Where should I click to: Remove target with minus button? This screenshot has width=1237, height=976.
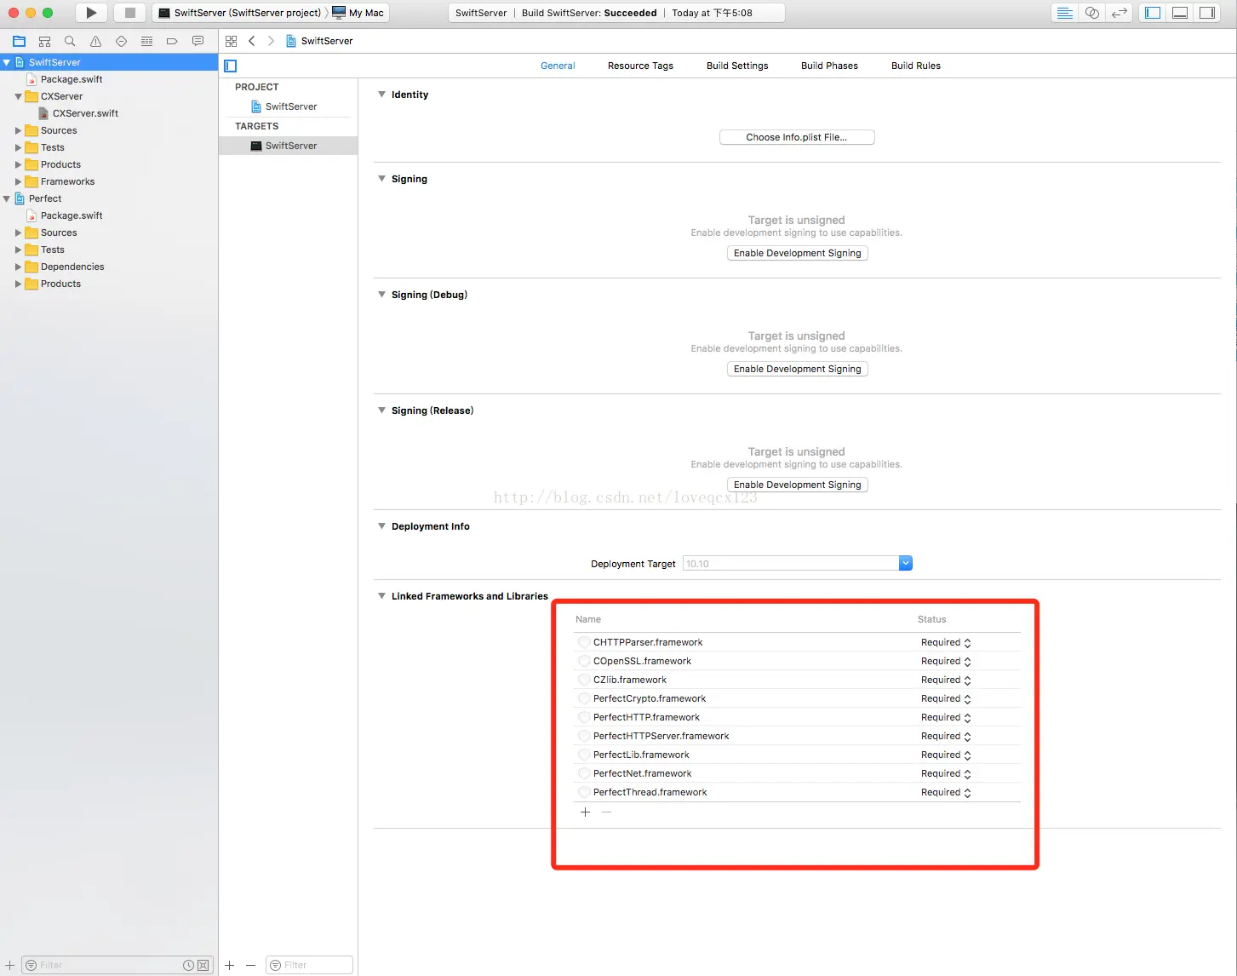pos(250,965)
